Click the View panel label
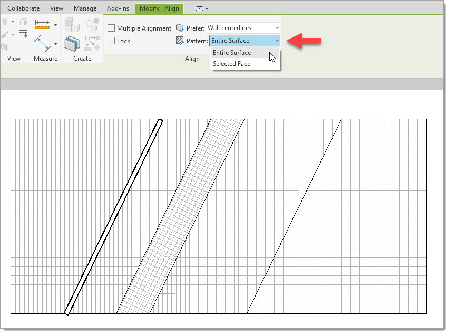This screenshot has width=449, height=334. pos(14,59)
